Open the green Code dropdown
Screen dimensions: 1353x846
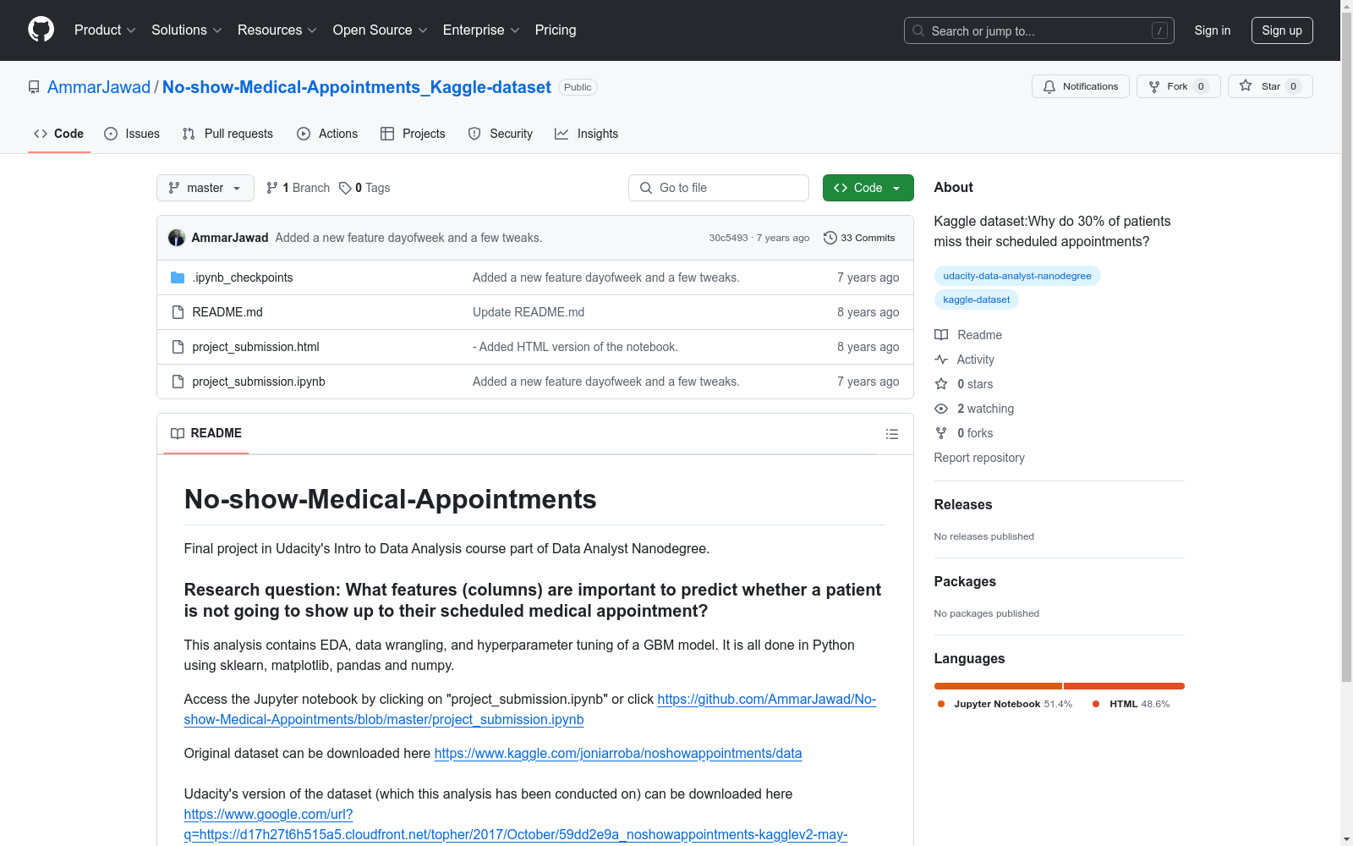pos(868,188)
